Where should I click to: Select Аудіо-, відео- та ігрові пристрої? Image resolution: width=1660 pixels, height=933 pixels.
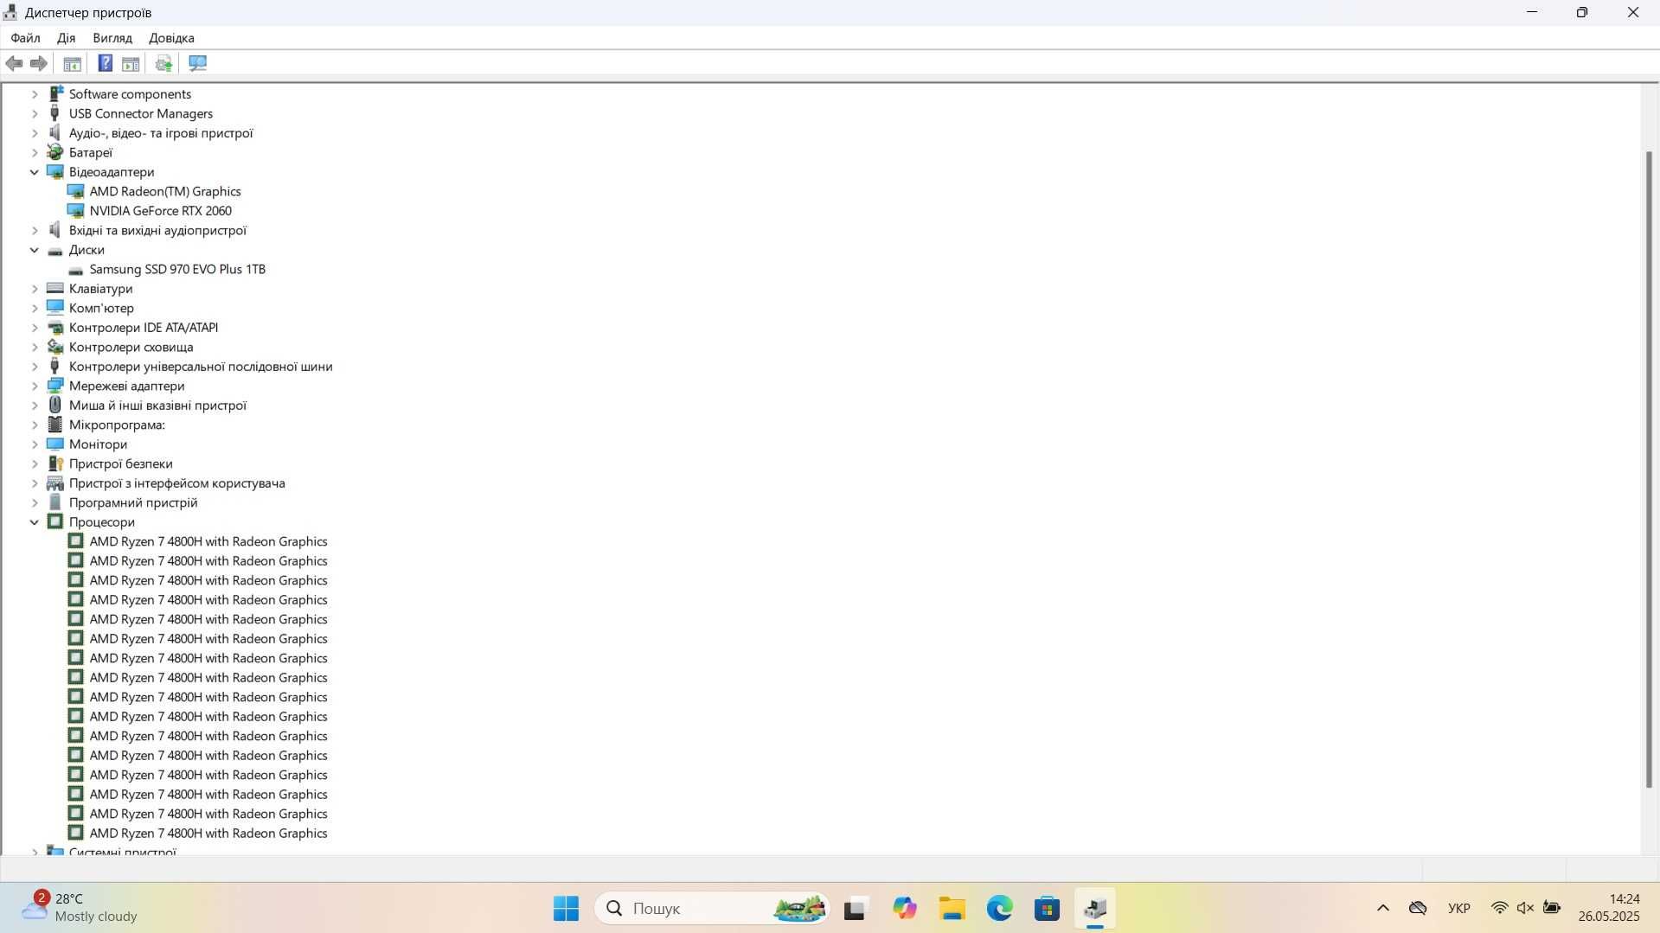coord(161,133)
